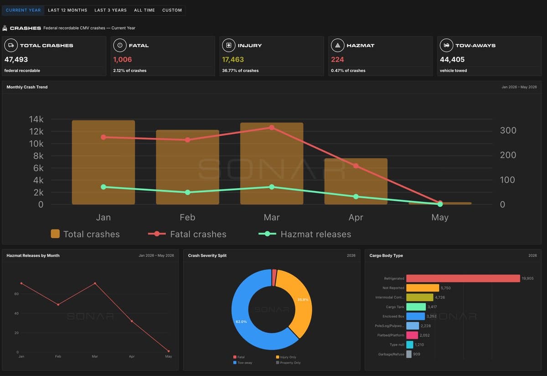Toggle Property Only in severity legend

tap(288, 363)
